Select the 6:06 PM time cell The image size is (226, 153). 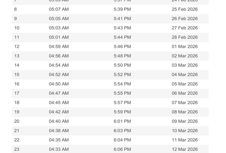(122, 149)
